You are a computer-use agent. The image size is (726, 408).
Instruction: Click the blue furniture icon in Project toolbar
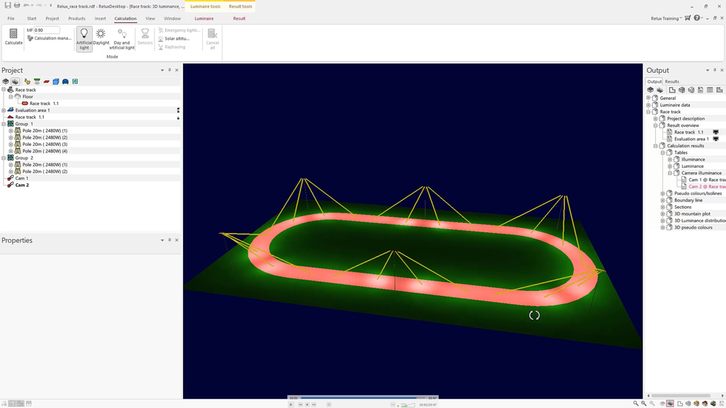click(x=65, y=81)
